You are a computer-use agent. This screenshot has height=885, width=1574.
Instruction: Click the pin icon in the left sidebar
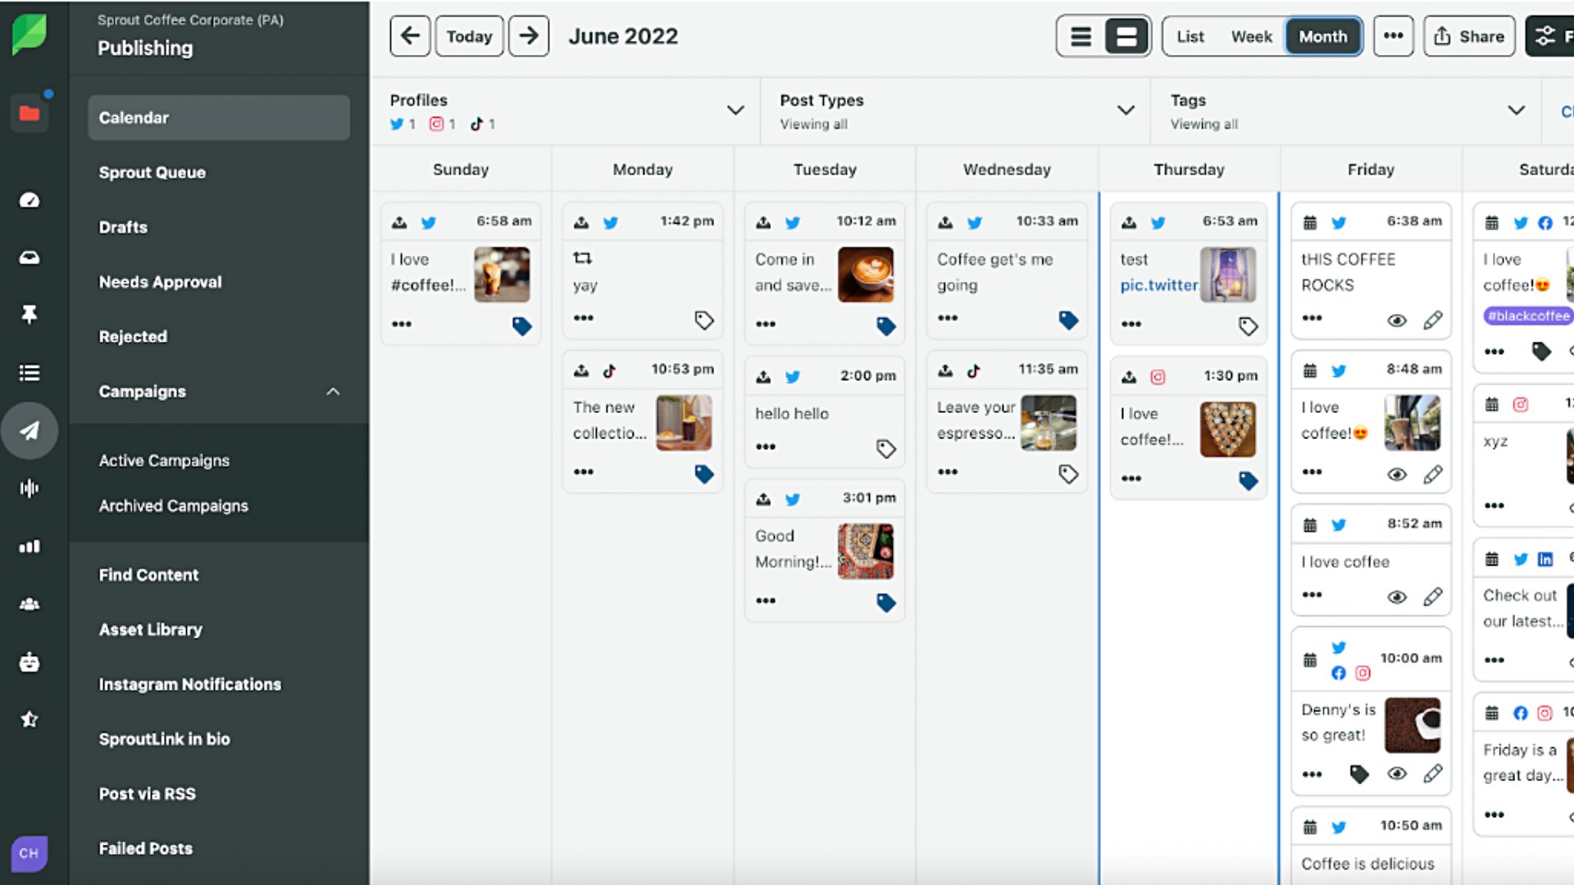click(x=30, y=315)
